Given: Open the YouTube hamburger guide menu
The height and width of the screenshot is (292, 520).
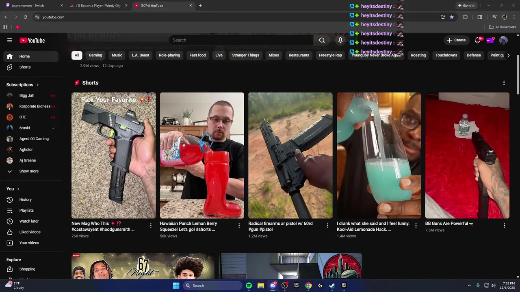Looking at the screenshot, I should tap(10, 40).
